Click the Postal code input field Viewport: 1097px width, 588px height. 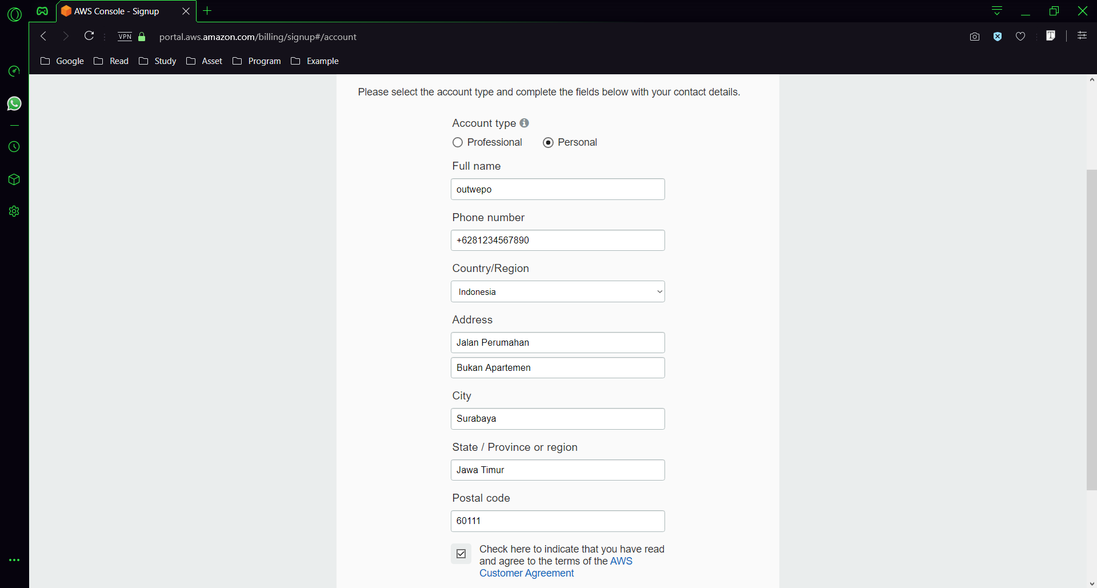pyautogui.click(x=558, y=521)
